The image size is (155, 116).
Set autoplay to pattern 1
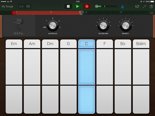(46, 21)
